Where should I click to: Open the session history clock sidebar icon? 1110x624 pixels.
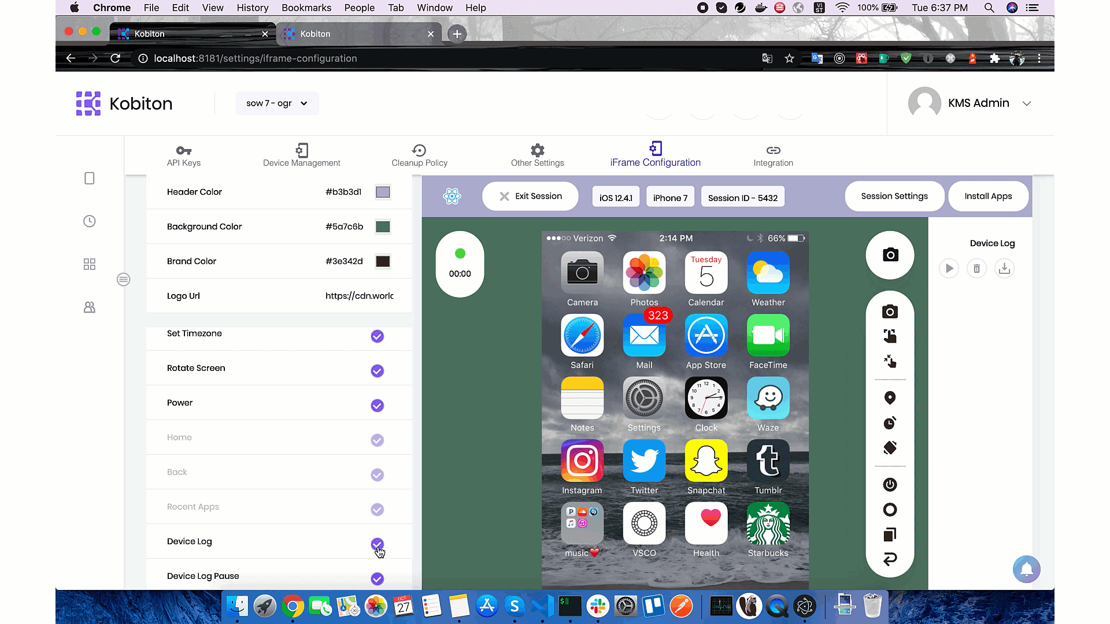pos(89,221)
